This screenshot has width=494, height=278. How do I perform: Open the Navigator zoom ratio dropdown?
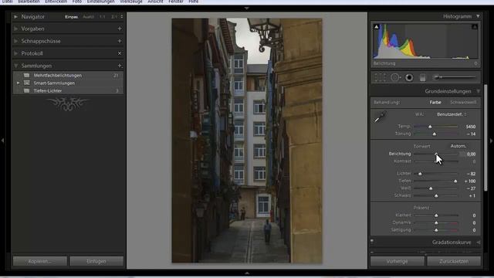[x=122, y=17]
